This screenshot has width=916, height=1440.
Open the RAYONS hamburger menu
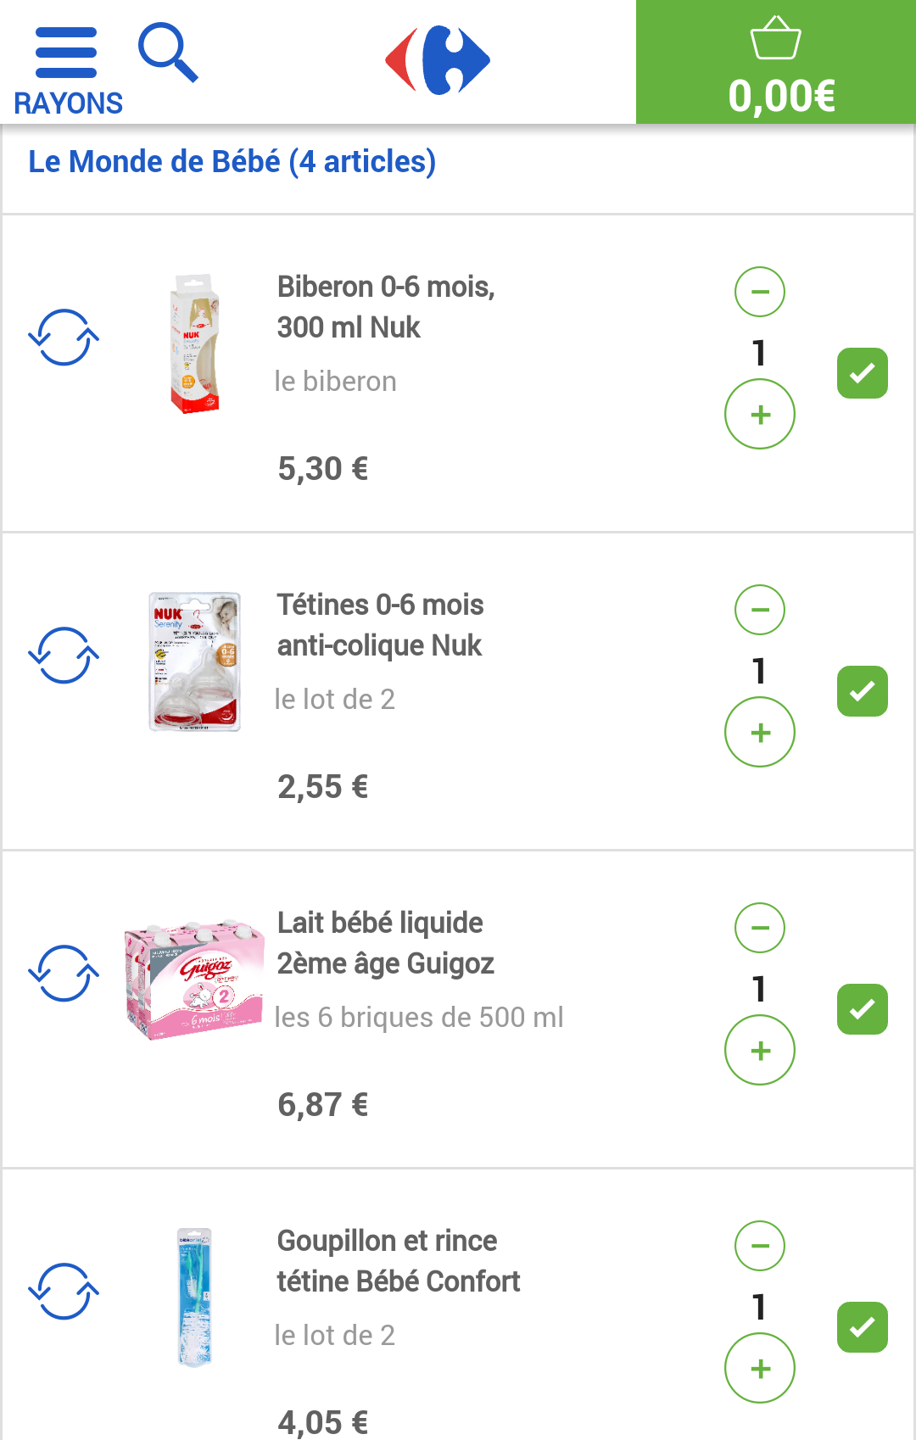[x=67, y=70]
